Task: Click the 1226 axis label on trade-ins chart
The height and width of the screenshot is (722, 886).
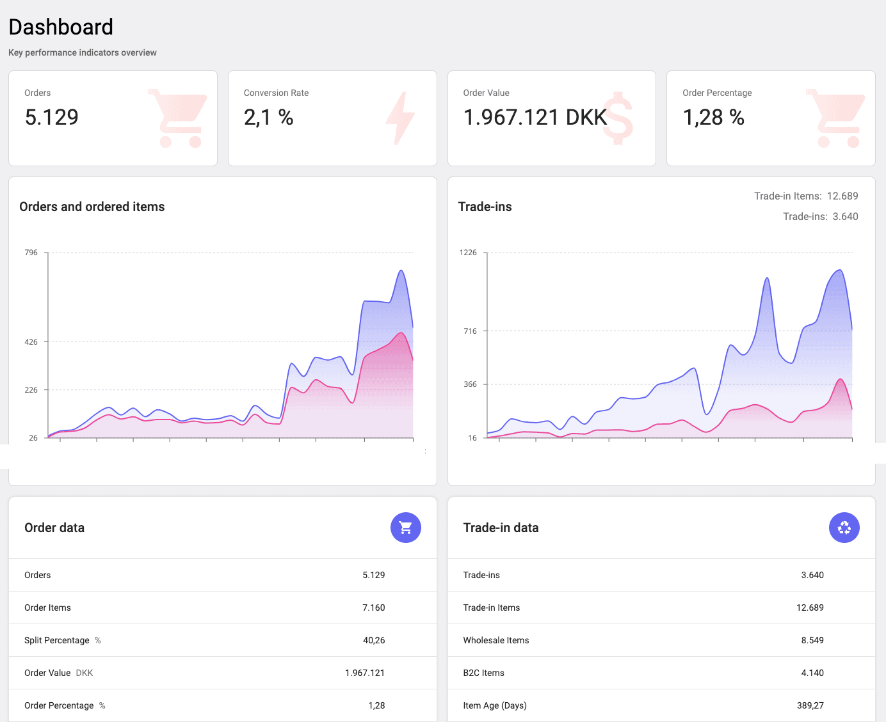Action: (x=468, y=253)
